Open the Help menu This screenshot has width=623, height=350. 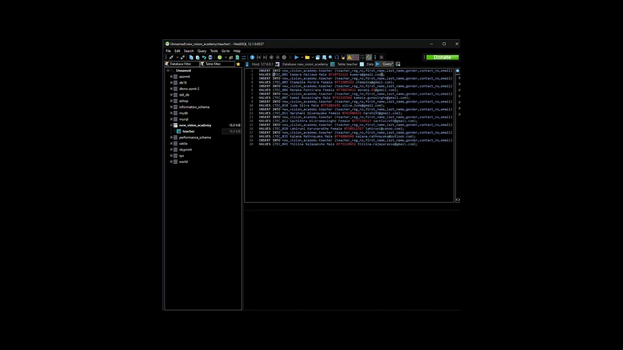point(237,51)
